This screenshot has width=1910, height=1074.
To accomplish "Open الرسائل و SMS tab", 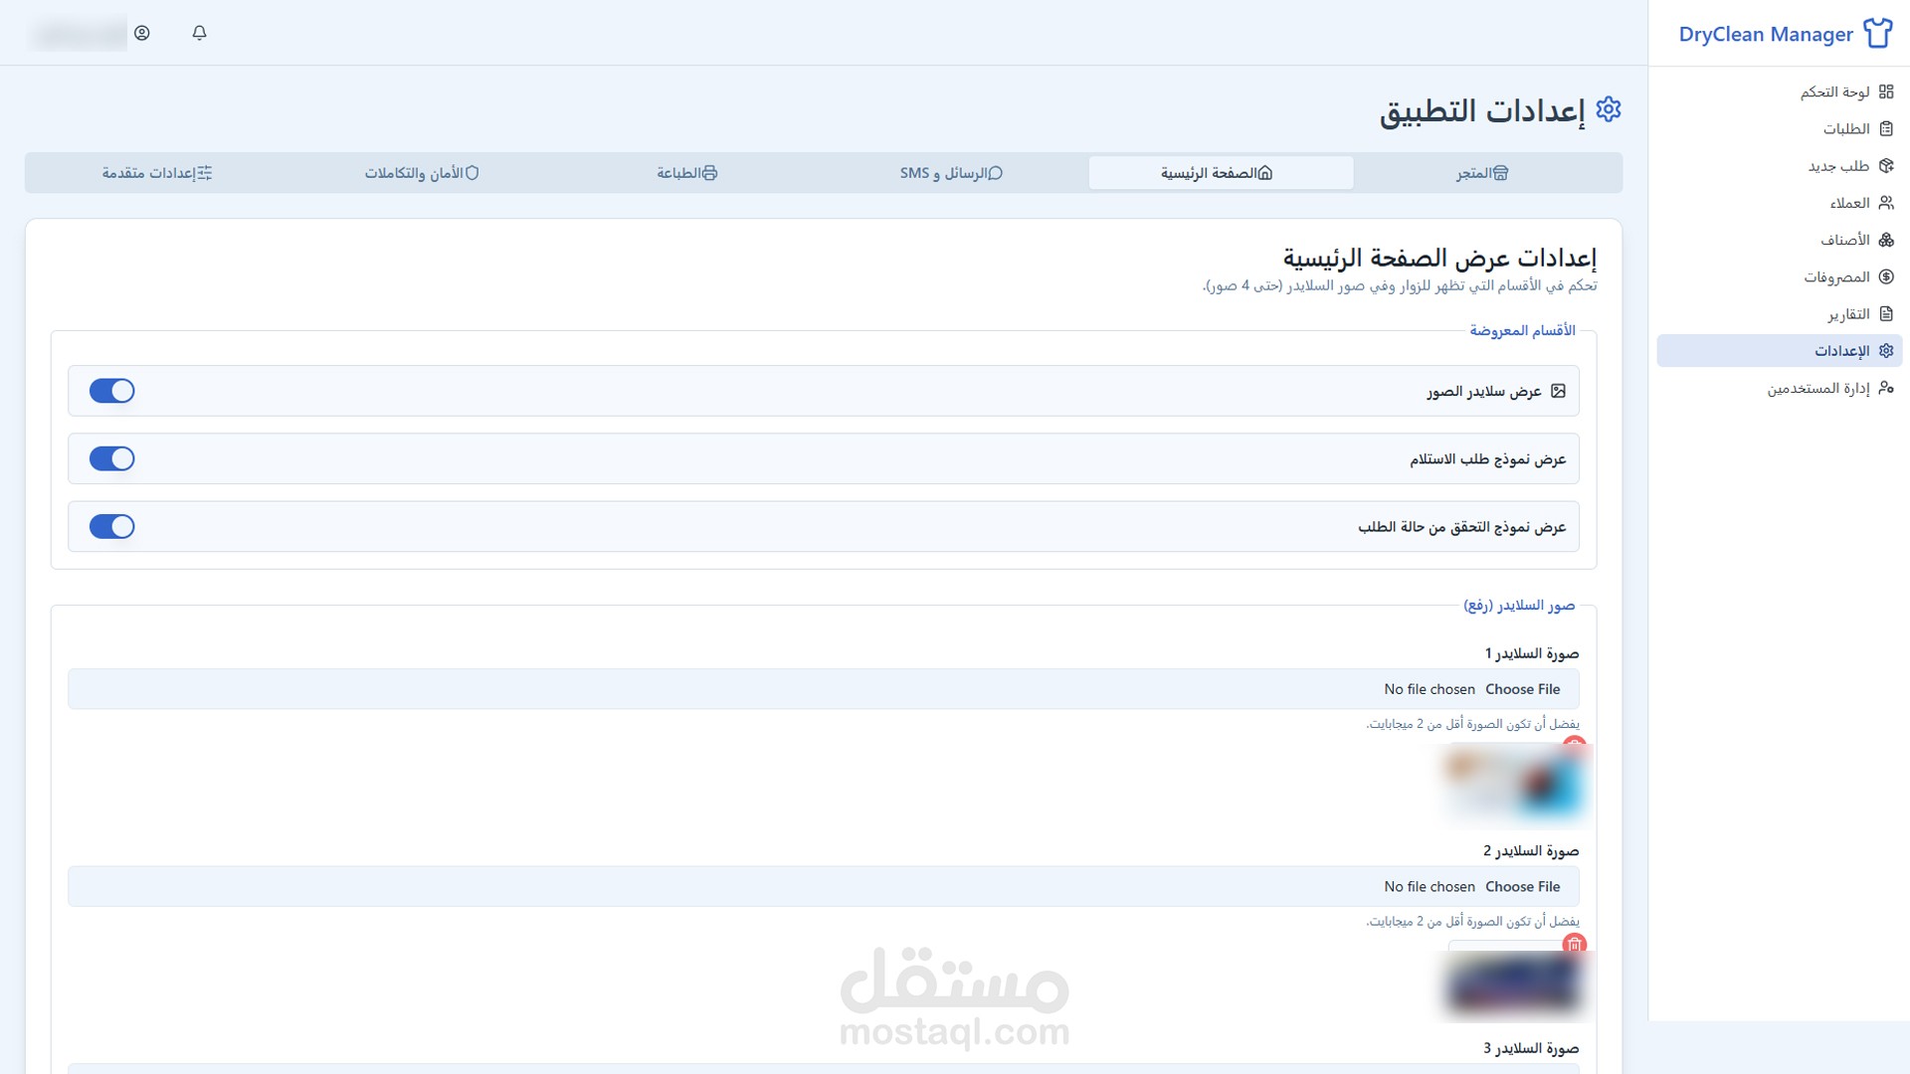I will [951, 173].
